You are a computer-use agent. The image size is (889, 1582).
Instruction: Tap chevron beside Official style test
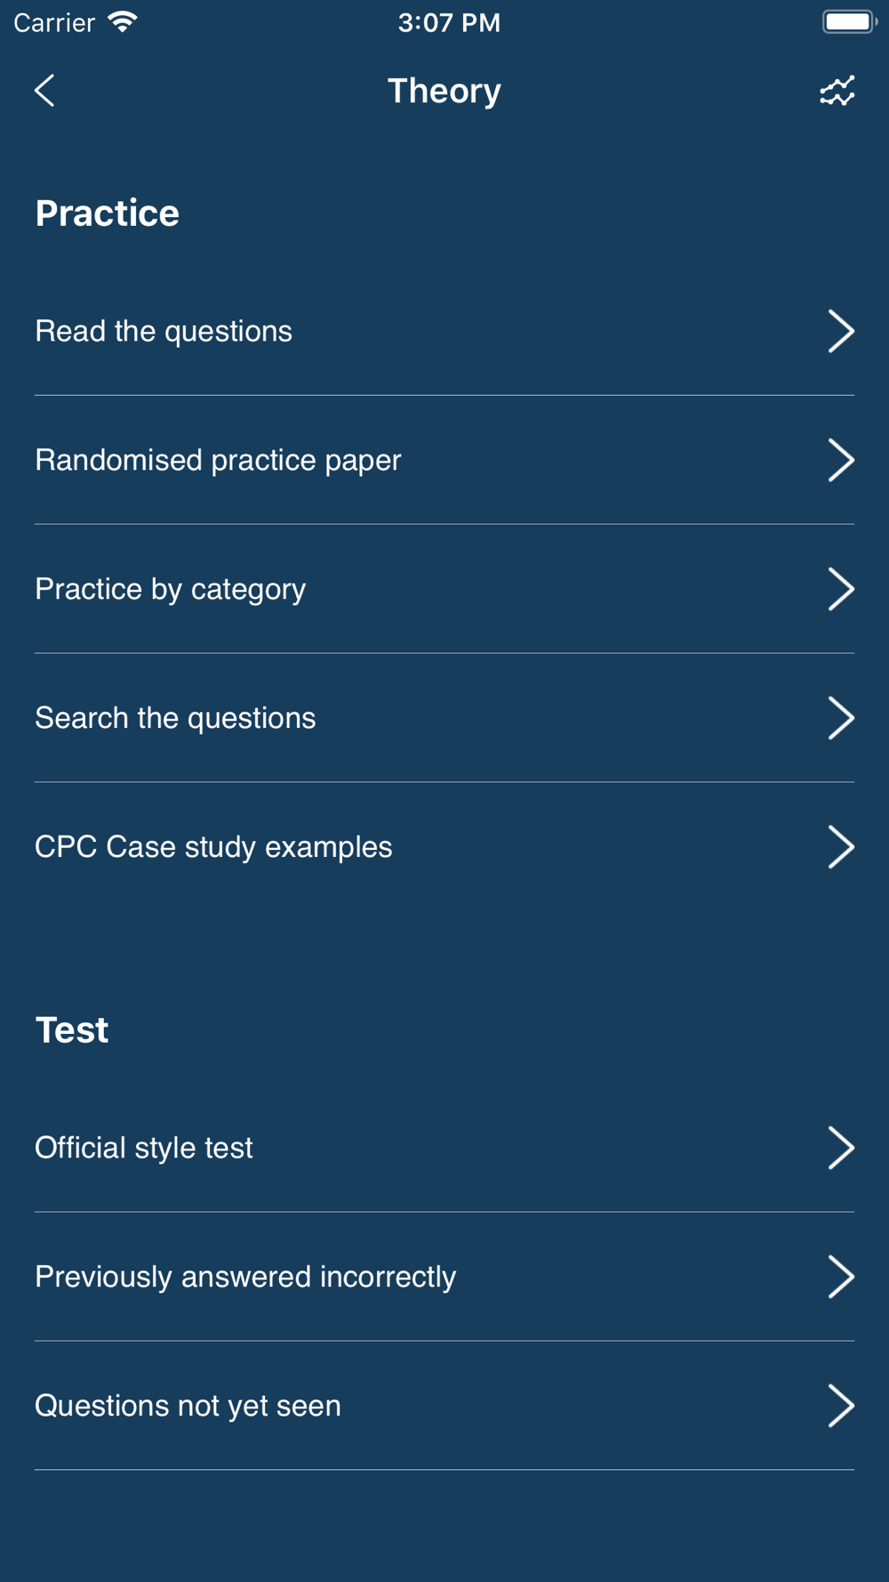pos(841,1148)
